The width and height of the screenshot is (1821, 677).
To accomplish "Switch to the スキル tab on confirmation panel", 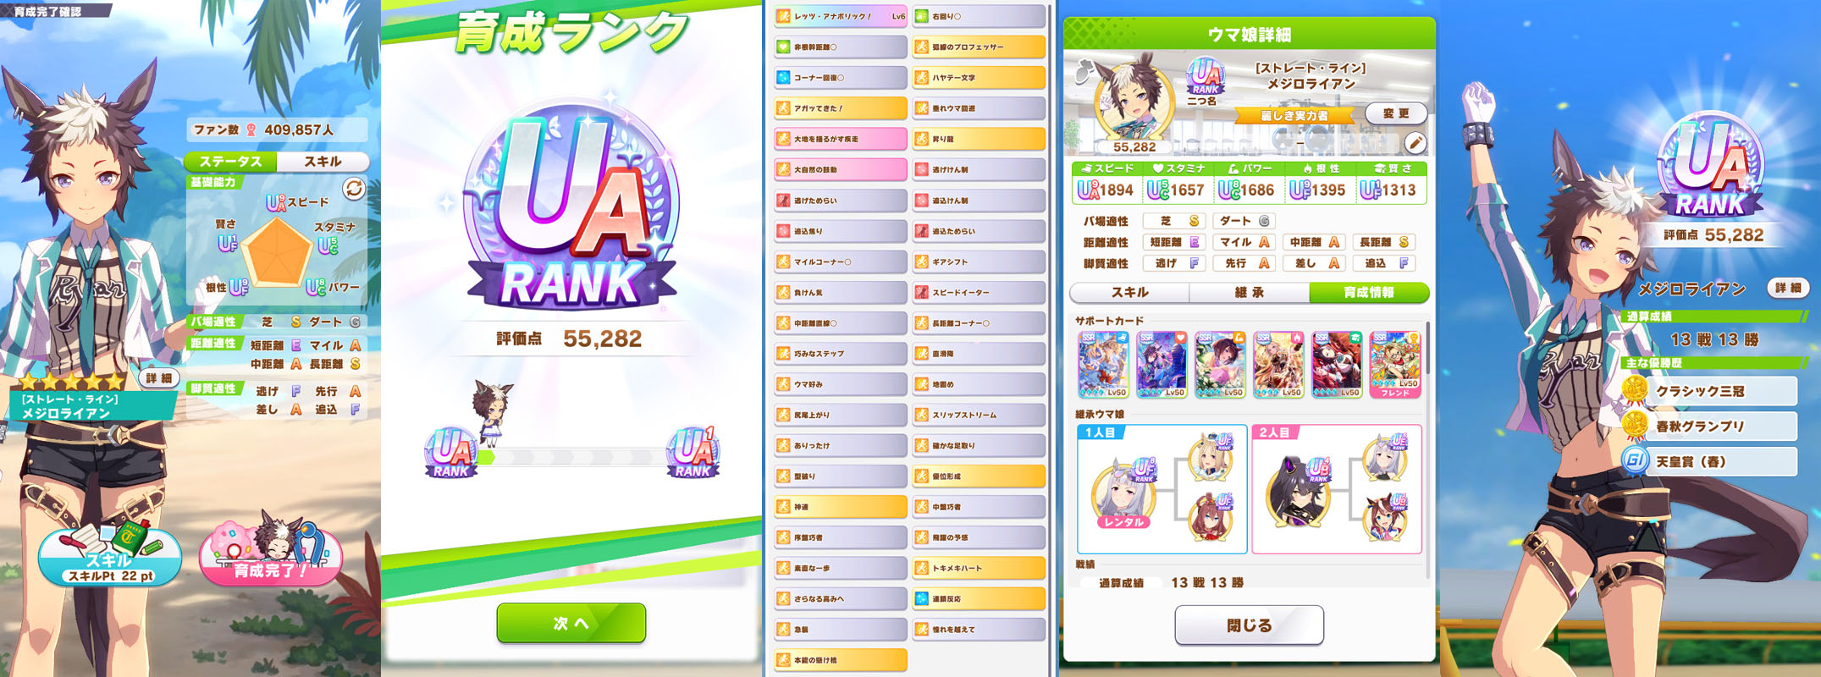I will pyautogui.click(x=323, y=162).
